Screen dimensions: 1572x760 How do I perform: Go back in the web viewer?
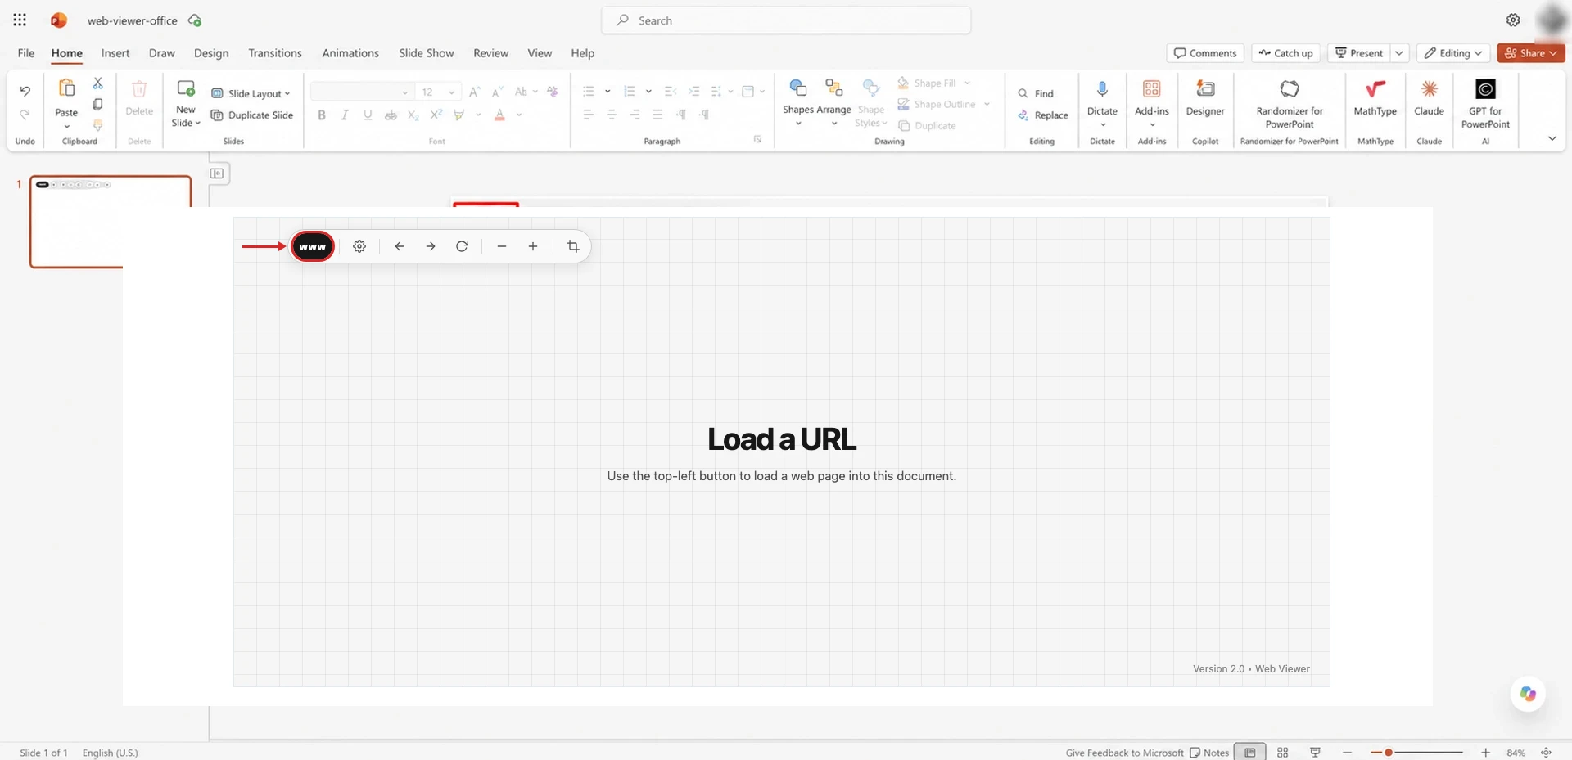point(400,246)
